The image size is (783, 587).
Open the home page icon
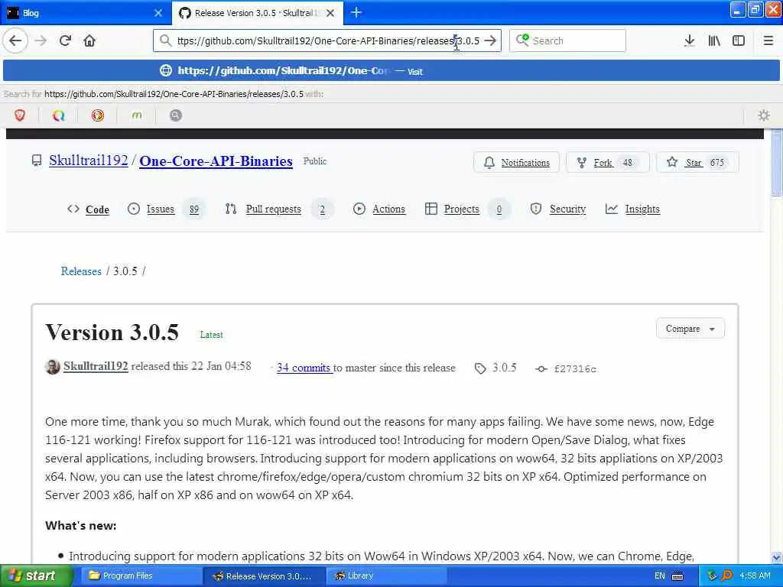click(x=90, y=41)
